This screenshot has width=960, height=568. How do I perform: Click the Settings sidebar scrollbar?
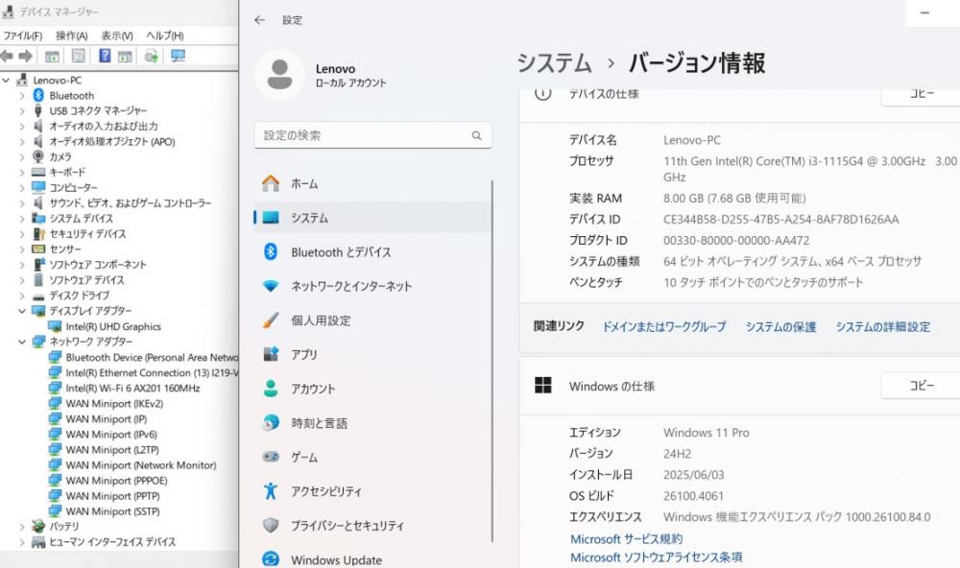tap(492, 361)
